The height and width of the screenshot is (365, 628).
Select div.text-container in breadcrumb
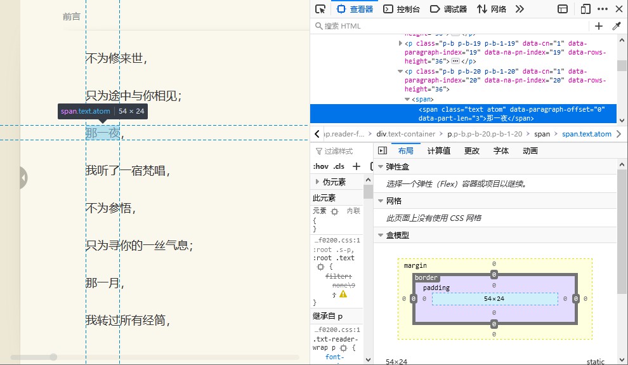[x=406, y=134]
